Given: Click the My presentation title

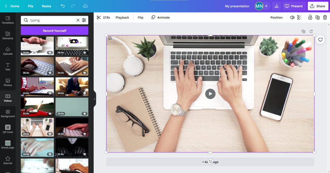Looking at the screenshot, I should point(237,6).
